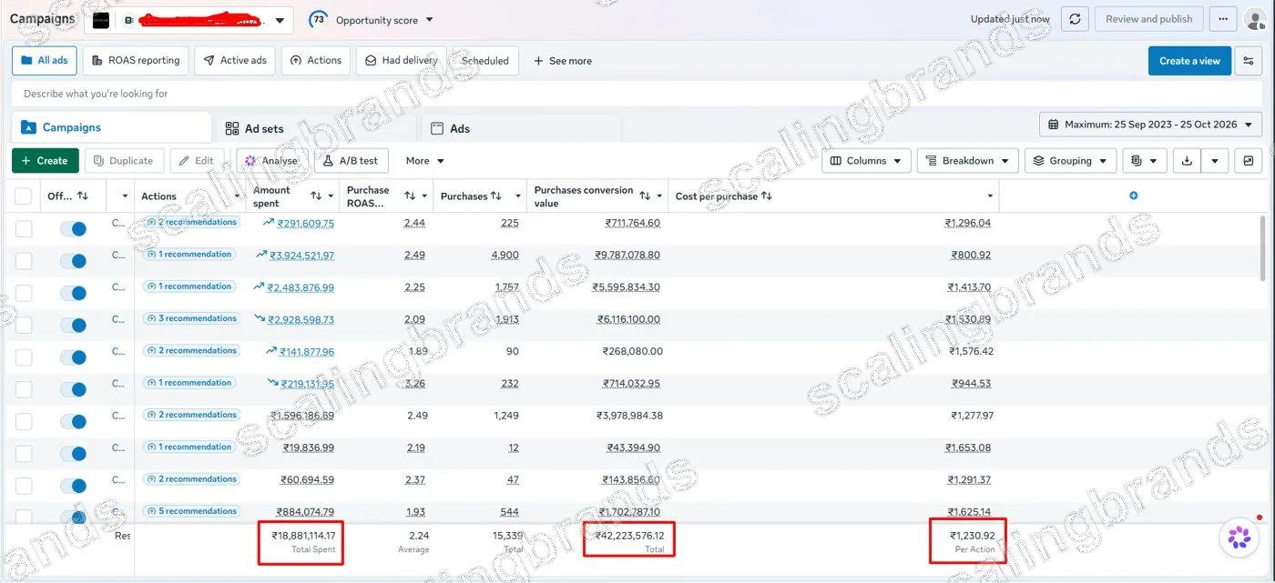Sort by Cost per purchase arrows
The width and height of the screenshot is (1275, 583).
point(767,196)
